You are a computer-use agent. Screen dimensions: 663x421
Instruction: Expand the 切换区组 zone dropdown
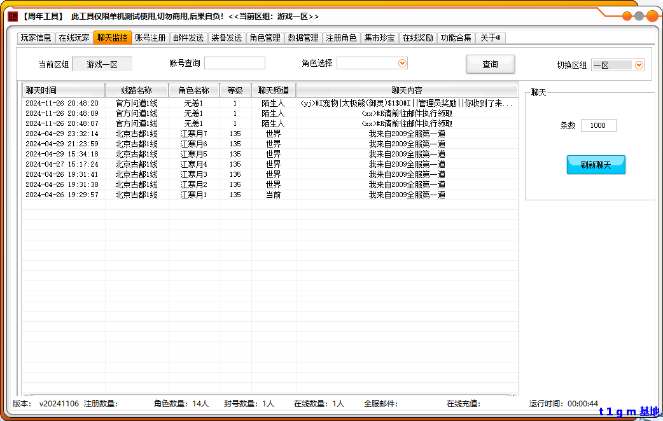639,65
